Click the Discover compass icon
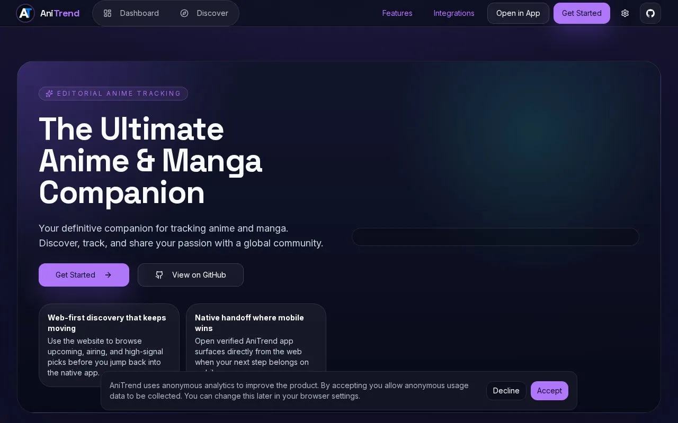 tap(184, 13)
